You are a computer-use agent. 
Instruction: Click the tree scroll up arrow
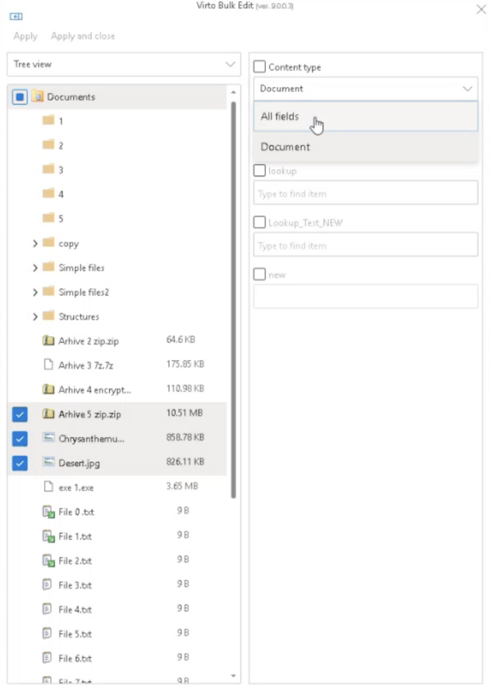[233, 92]
